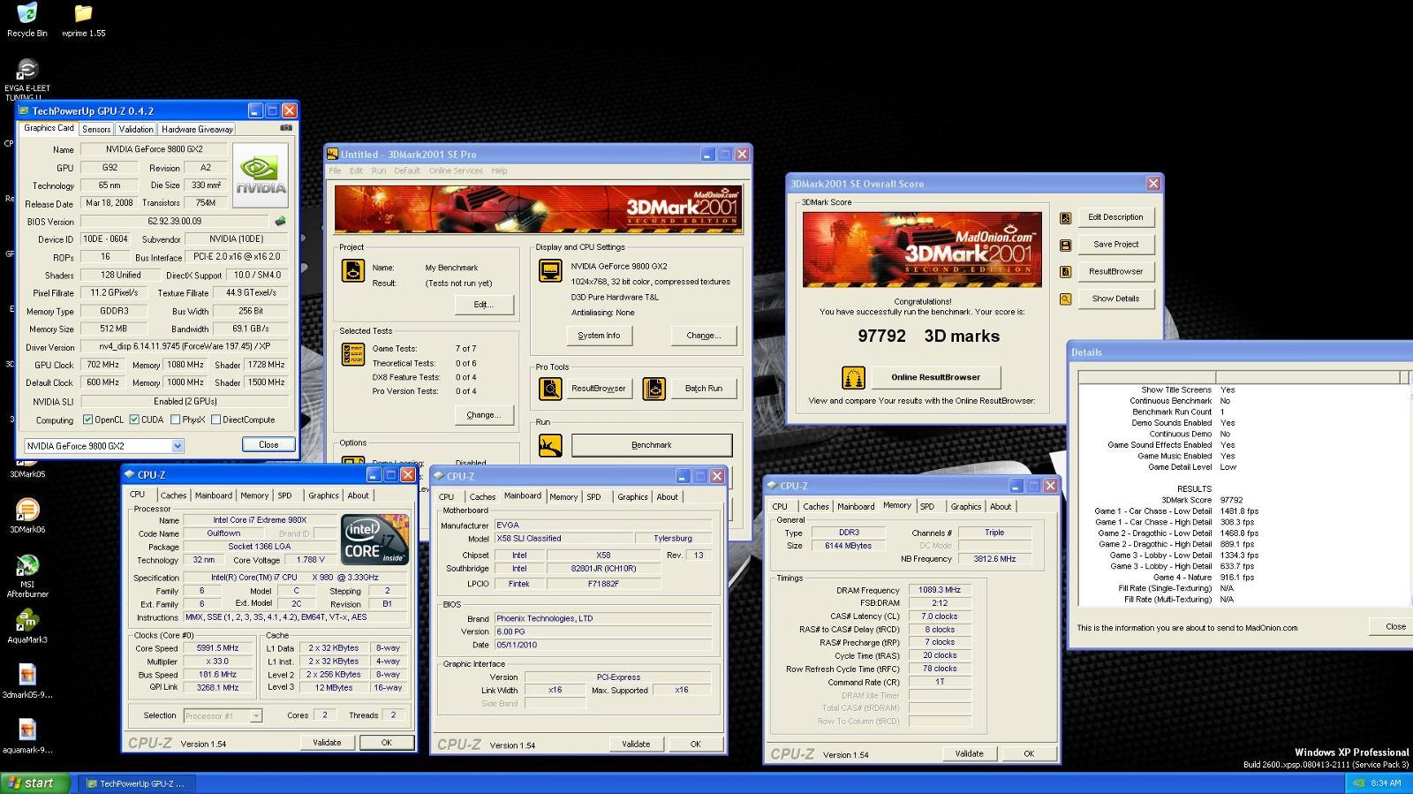This screenshot has width=1413, height=794.
Task: Open the File menu in 3DMark2001 SE Pro
Action: pos(335,170)
